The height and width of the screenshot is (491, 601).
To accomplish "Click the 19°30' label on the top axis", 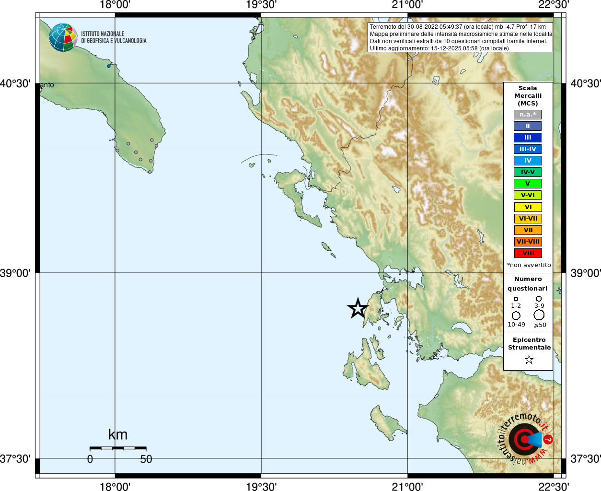I will pyautogui.click(x=261, y=5).
